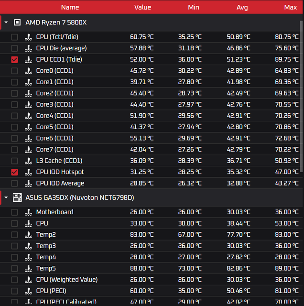
Task: Collapse the AMD Ryzen 7 5800X group
Action: point(6,22)
